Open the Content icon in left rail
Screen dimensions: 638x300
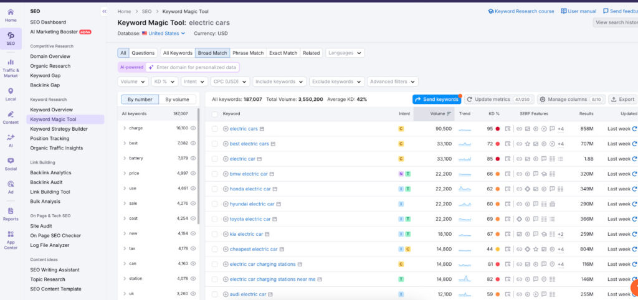pyautogui.click(x=11, y=117)
